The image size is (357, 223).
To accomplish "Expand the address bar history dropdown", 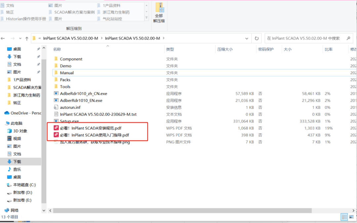I will click(x=247, y=38).
